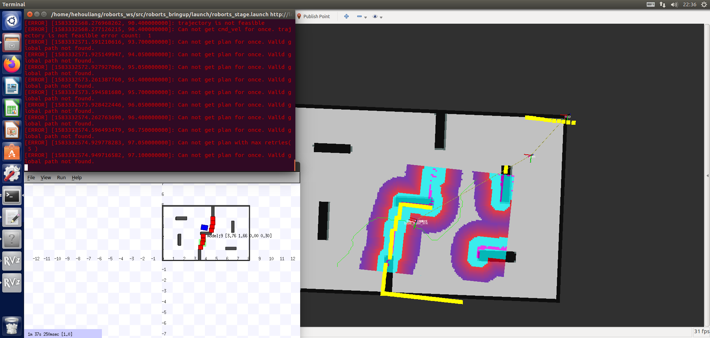Open the Ubuntu Dash search launcher
The image size is (710, 338).
12,21
